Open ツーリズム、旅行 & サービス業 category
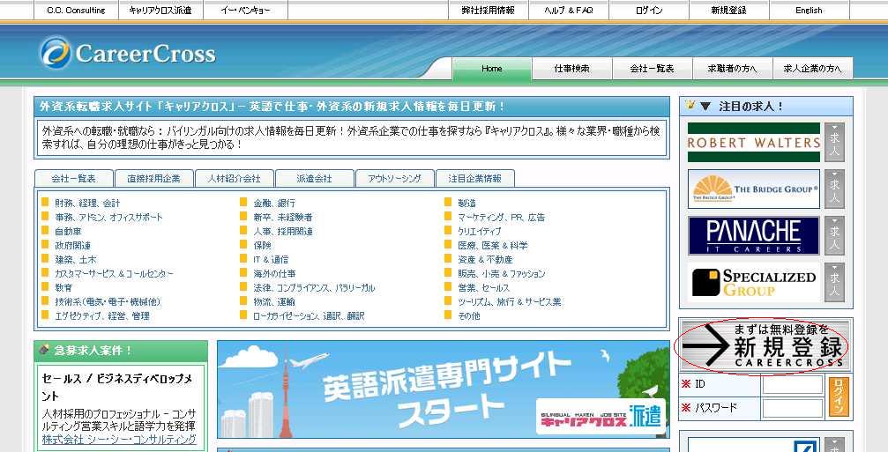 509,302
